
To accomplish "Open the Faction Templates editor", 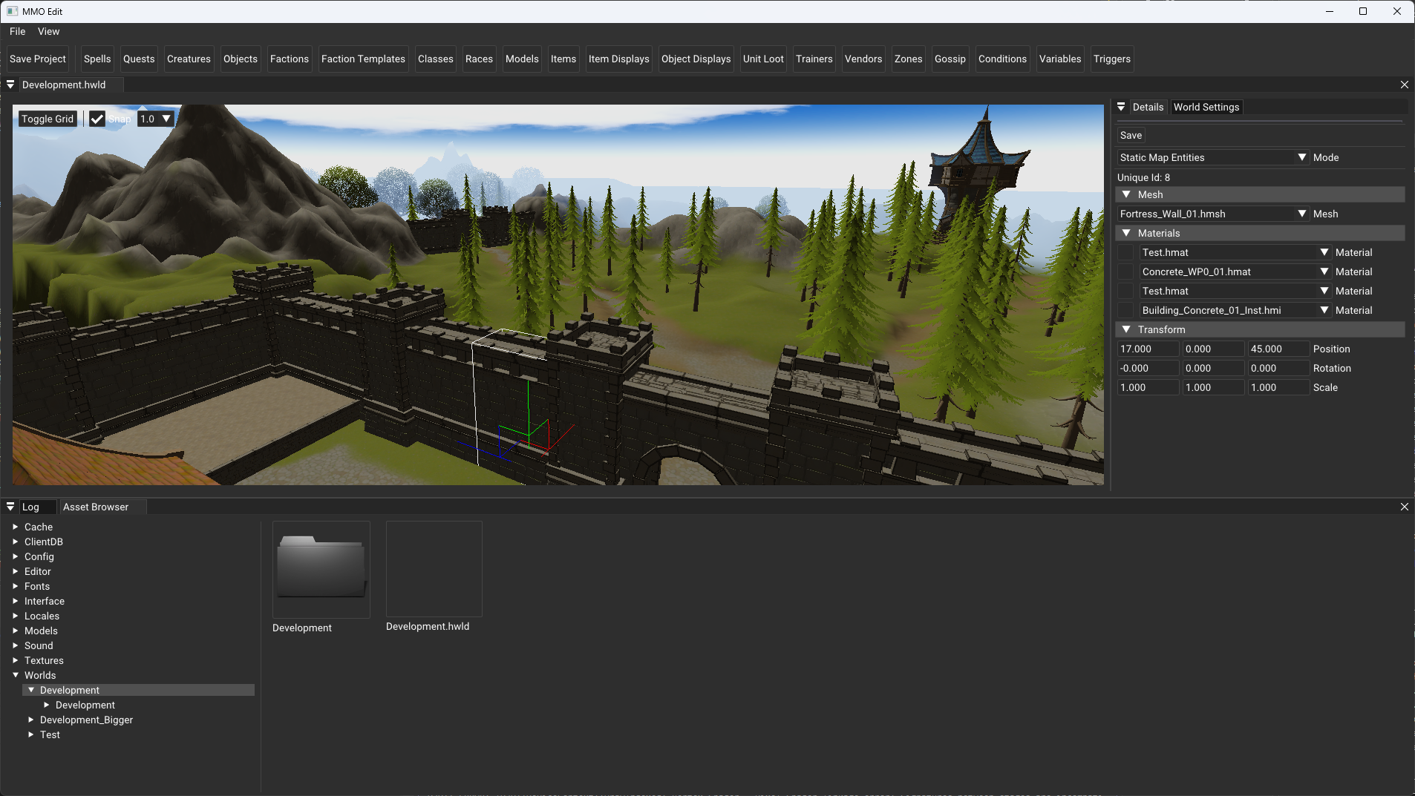I will coord(363,59).
